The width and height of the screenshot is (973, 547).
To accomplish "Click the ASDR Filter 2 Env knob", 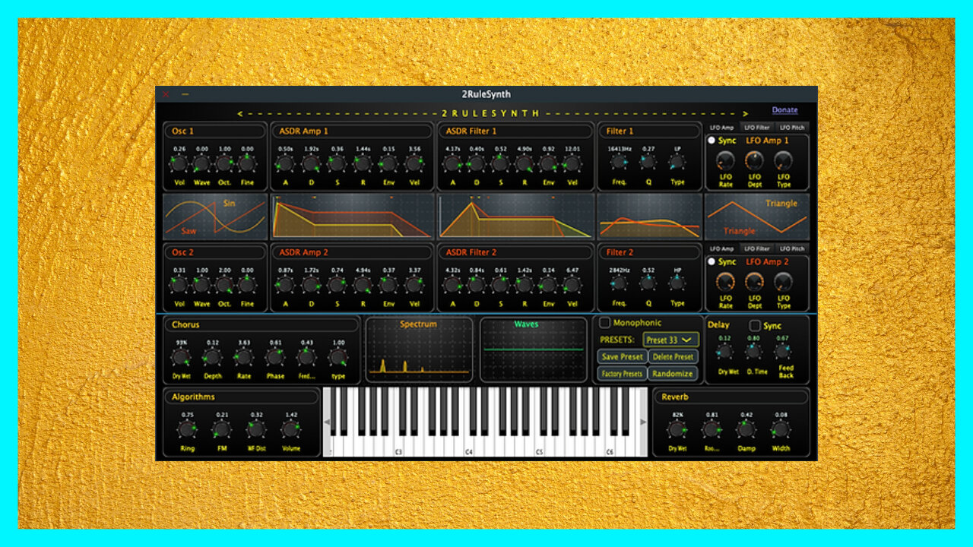I will pyautogui.click(x=548, y=285).
